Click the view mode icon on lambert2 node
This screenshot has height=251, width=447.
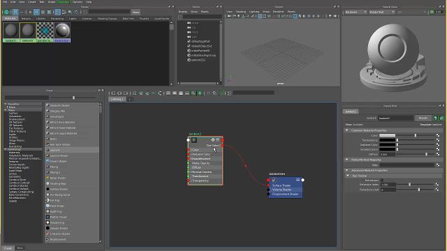click(x=217, y=139)
